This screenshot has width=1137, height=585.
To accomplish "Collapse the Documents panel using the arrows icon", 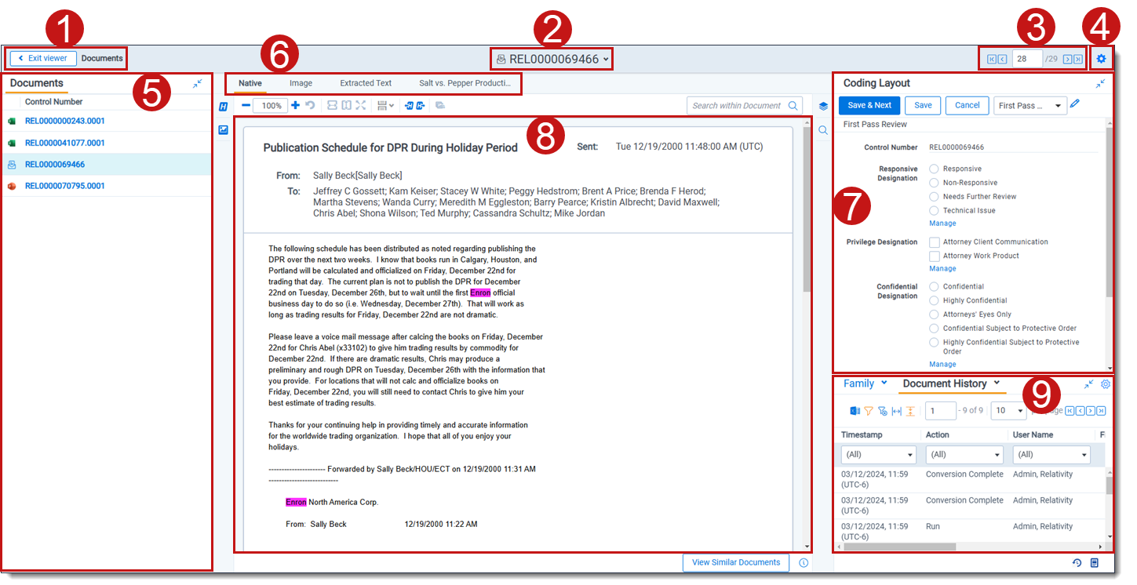I will pos(198,83).
